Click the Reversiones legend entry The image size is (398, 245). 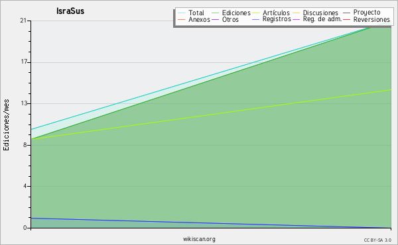[x=371, y=19]
